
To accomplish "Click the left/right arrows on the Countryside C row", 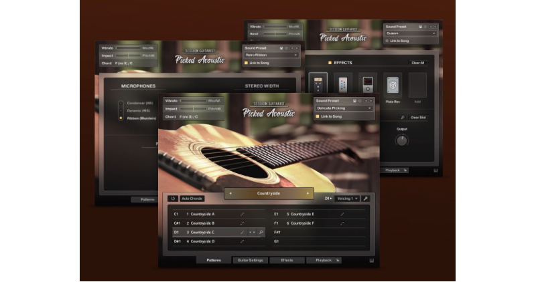I will (x=252, y=232).
